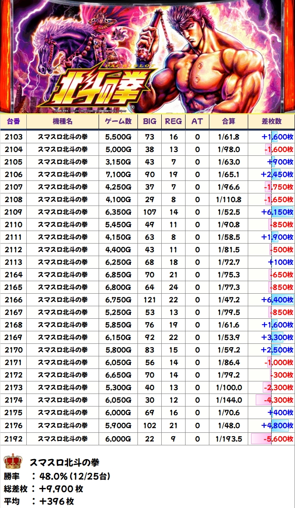Click the +4,800枚 difference value
Screen dimensions: 295x508
[x=277, y=426]
